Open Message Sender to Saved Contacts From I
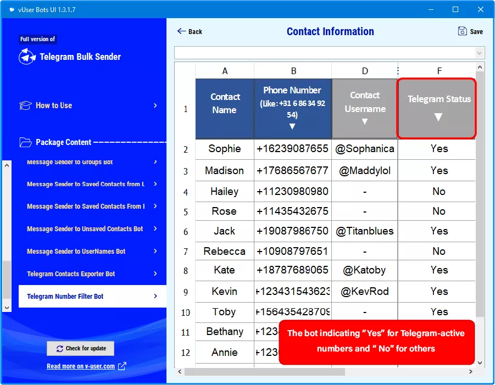 92,206
